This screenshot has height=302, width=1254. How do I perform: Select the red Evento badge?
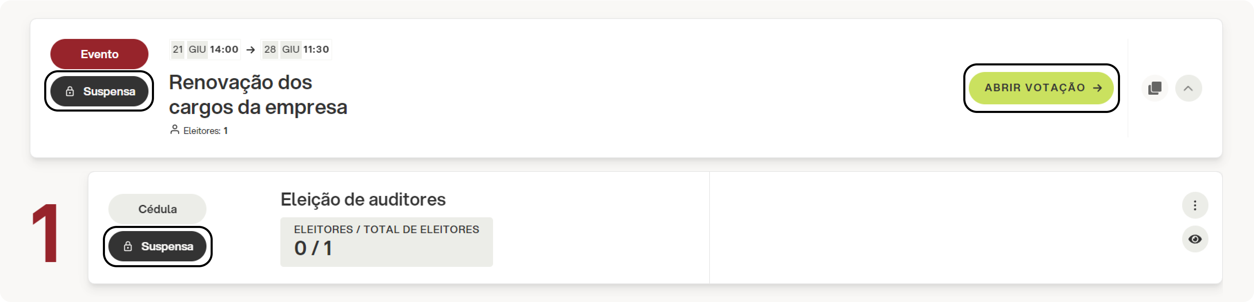99,54
